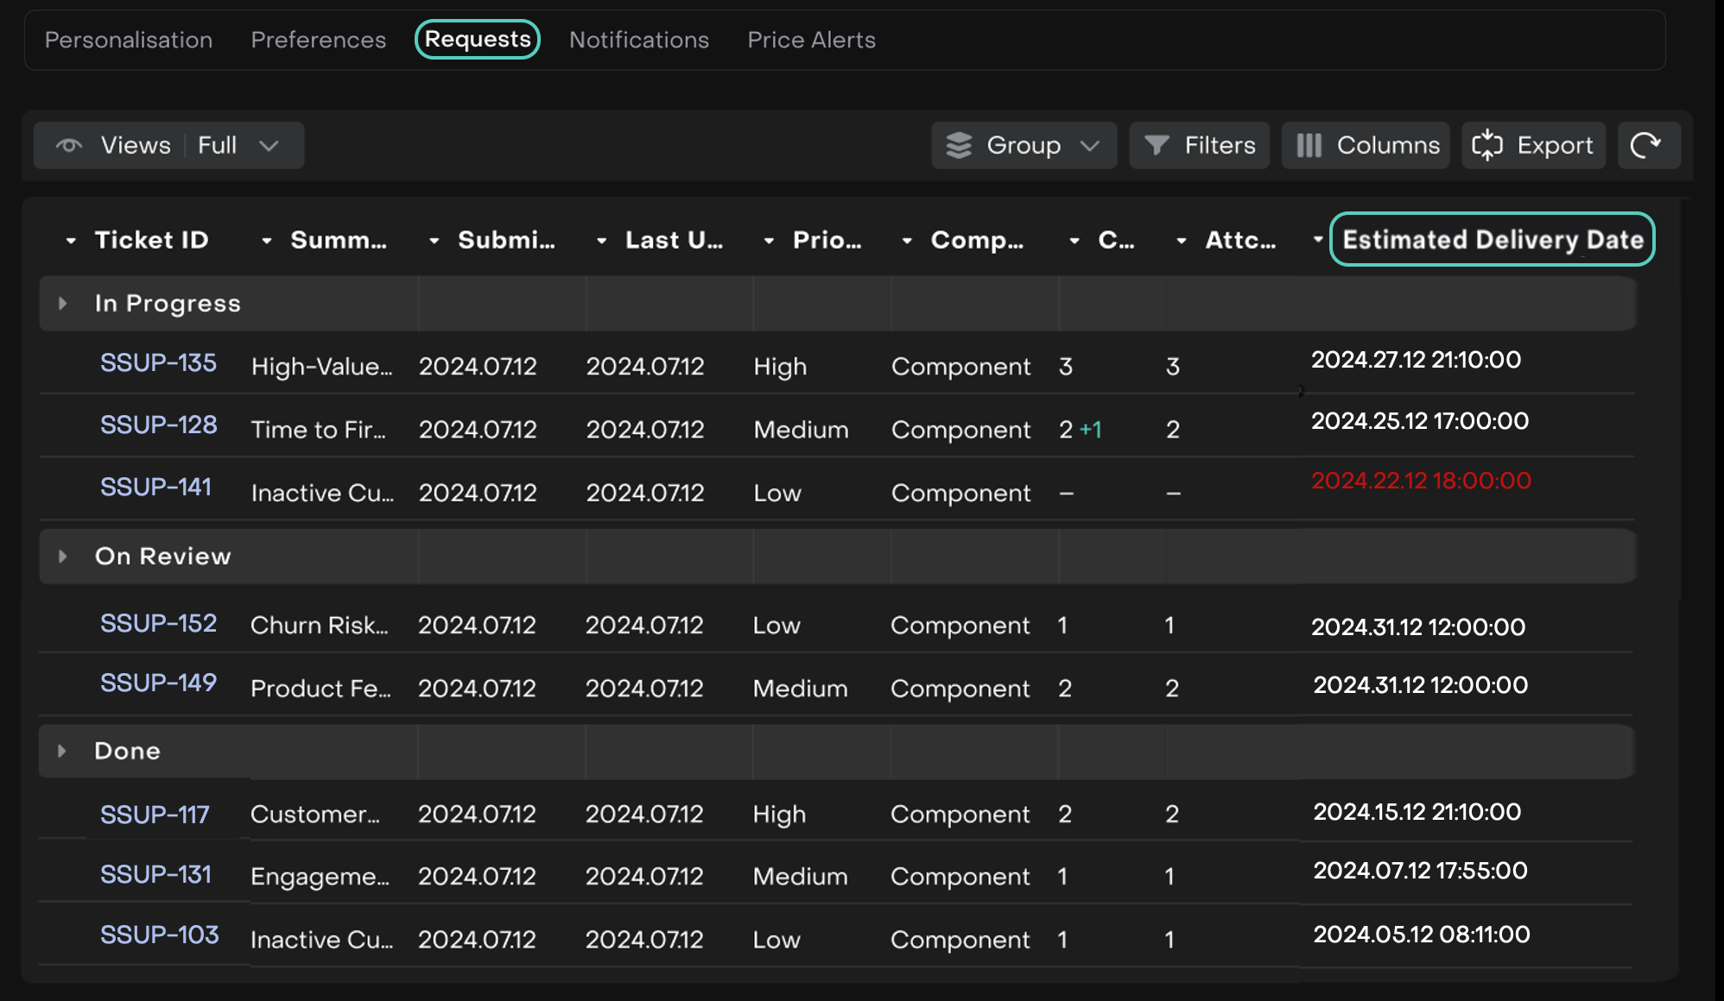Click the +1 badge on SSUP-128
1724x1001 pixels.
[x=1091, y=430]
